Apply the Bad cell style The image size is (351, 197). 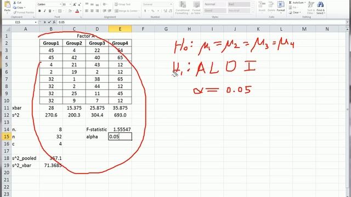pos(239,4)
